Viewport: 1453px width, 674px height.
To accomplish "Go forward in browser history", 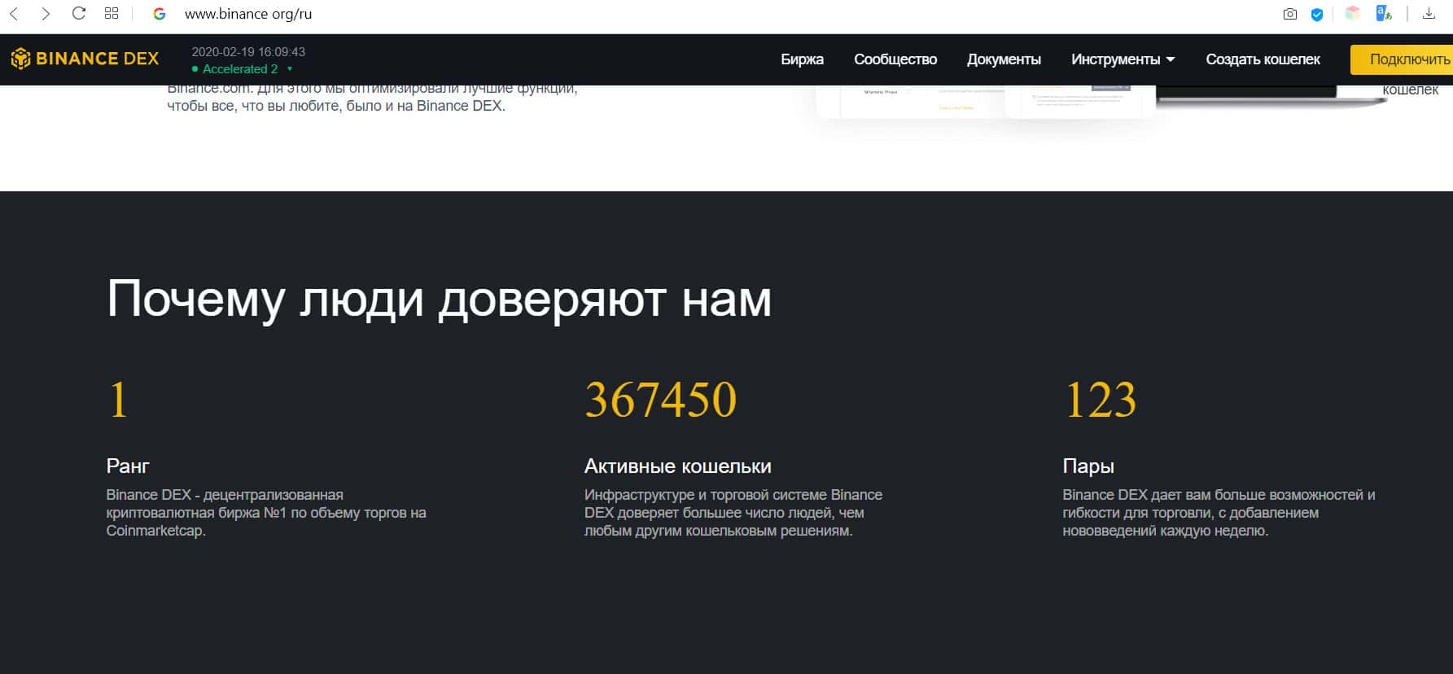I will pos(46,14).
